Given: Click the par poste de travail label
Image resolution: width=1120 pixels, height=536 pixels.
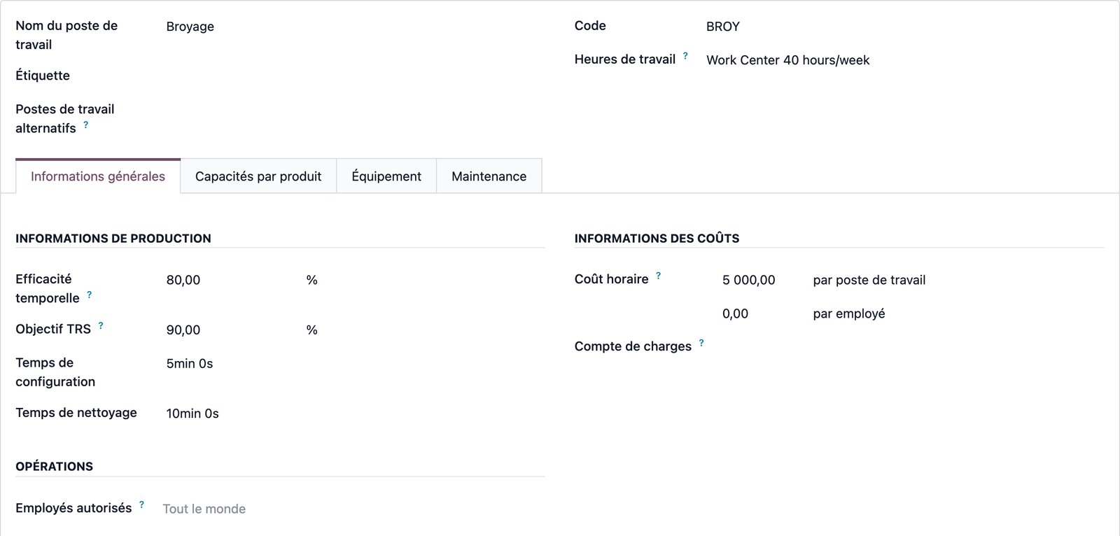Looking at the screenshot, I should pyautogui.click(x=869, y=280).
